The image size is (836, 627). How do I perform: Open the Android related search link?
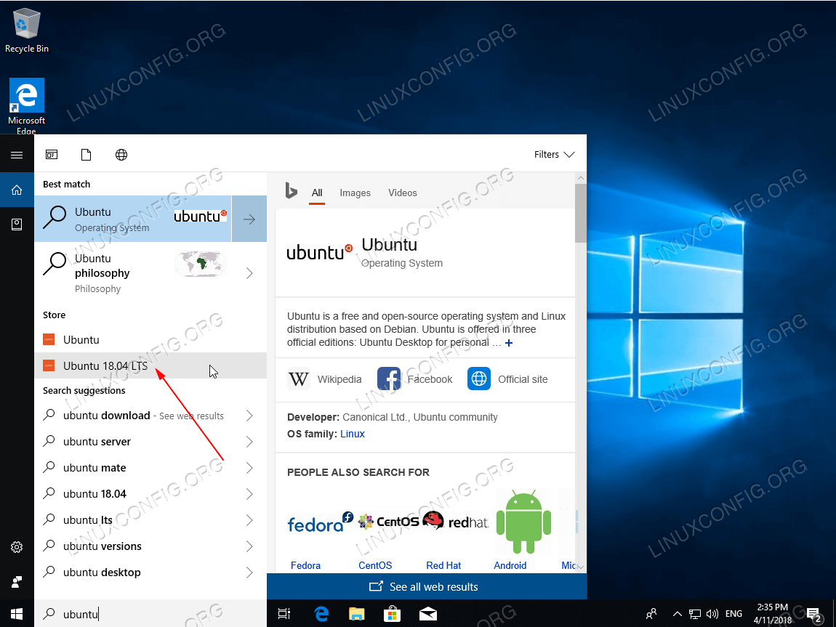pos(510,565)
